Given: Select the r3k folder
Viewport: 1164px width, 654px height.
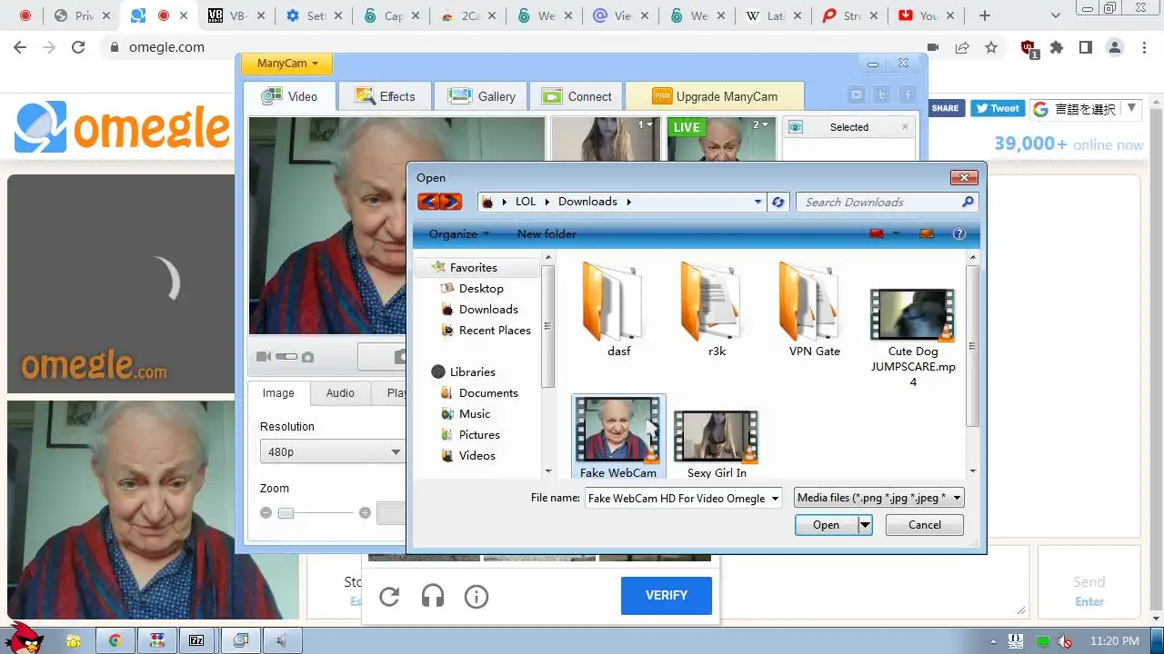Looking at the screenshot, I should tap(717, 309).
